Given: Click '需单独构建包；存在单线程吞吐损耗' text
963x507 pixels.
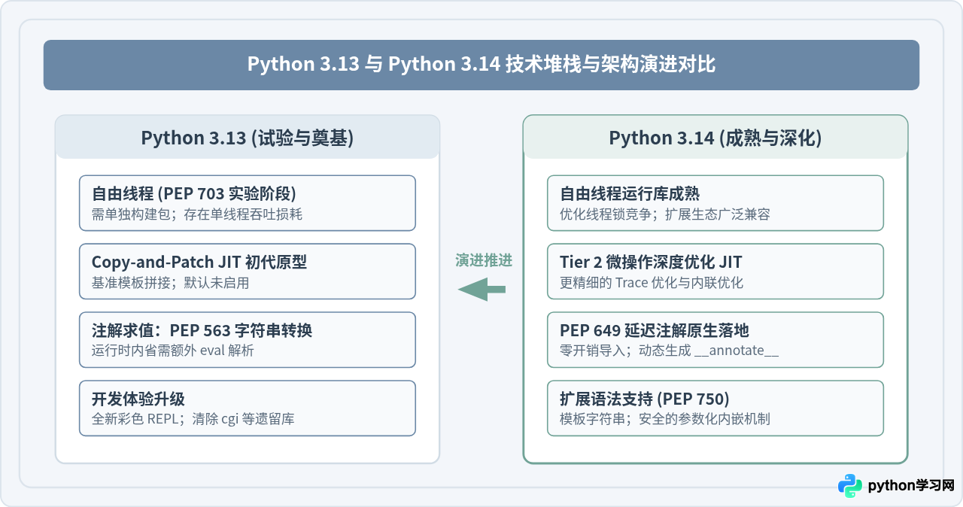Looking at the screenshot, I should tap(197, 214).
